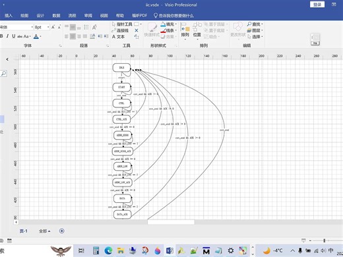This screenshot has height=257, width=343.
Task: Open the Insert (插入) ribbon tab
Action: [x=9, y=16]
